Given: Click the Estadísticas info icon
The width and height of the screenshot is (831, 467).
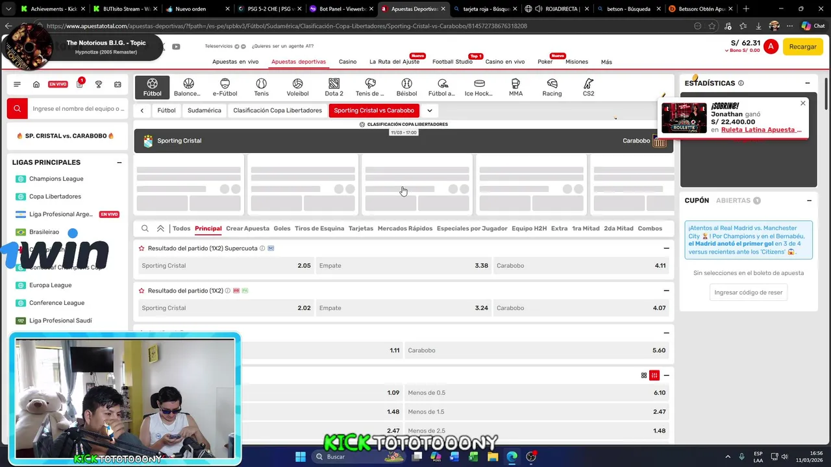Looking at the screenshot, I should pyautogui.click(x=741, y=83).
